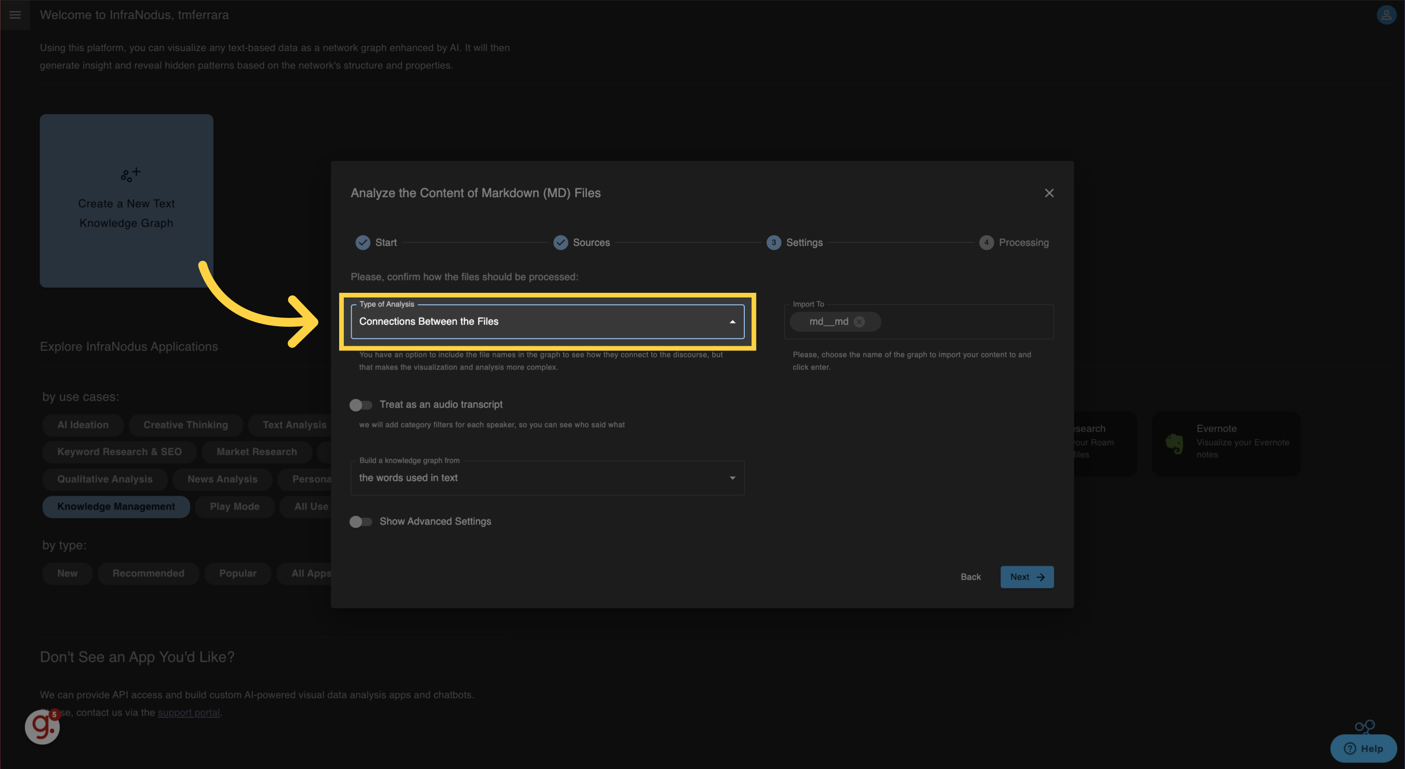Go to the Sources step checkmark
This screenshot has height=769, width=1405.
click(x=561, y=242)
